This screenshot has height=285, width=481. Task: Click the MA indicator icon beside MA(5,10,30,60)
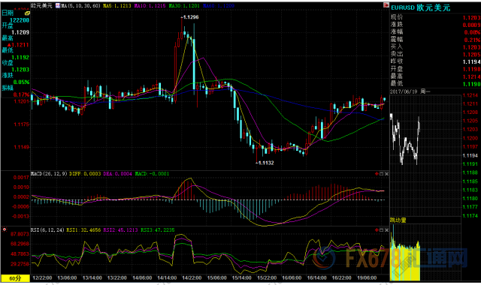tap(58, 6)
